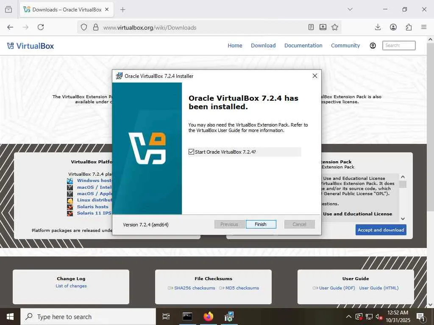Click the site security padlock icon

pos(96,27)
